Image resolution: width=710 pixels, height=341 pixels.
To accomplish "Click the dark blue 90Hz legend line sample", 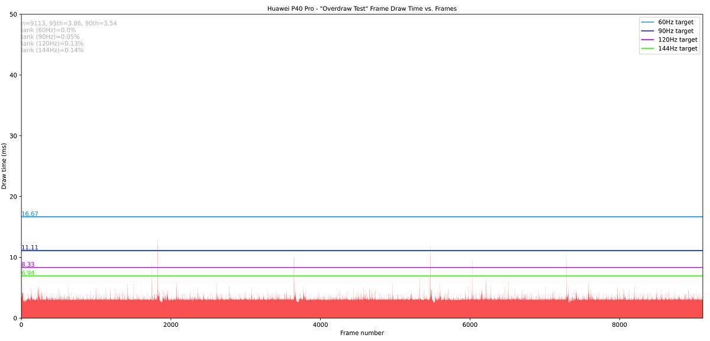I will click(648, 31).
